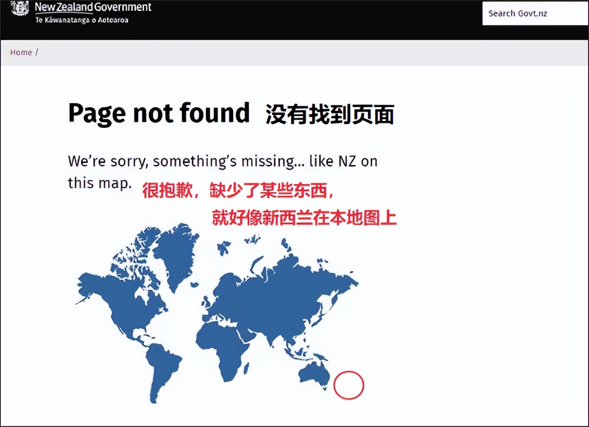Select the Page not found heading
Screen dimensions: 589x427
click(159, 113)
